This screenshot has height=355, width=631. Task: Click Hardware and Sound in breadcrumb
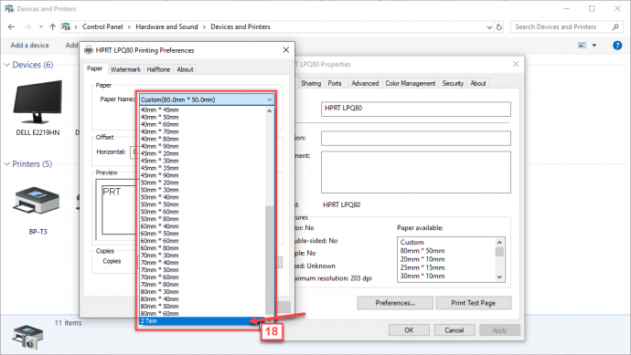click(x=166, y=26)
